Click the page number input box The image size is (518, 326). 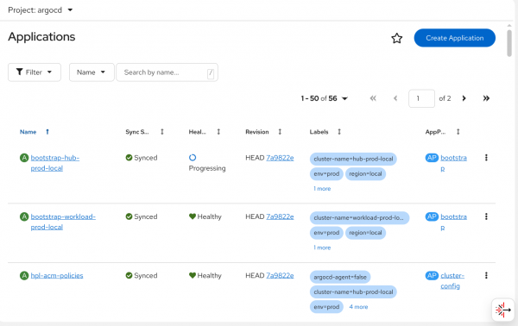click(421, 98)
